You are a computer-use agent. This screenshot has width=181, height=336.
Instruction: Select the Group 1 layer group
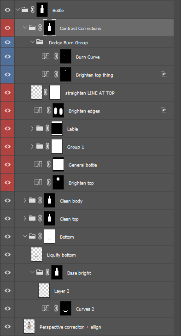coord(94,146)
